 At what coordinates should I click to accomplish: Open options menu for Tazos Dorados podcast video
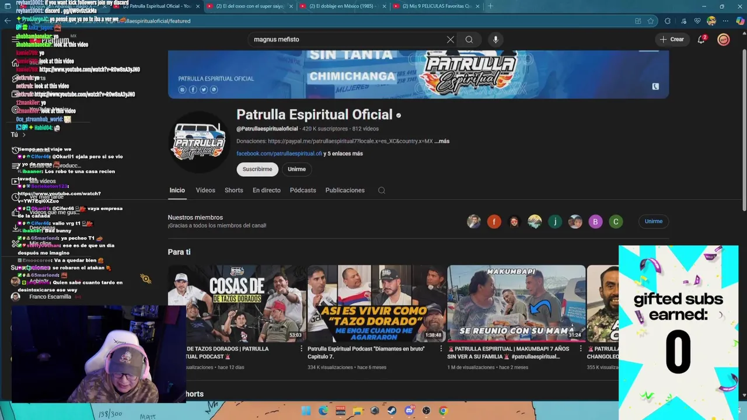click(x=302, y=349)
